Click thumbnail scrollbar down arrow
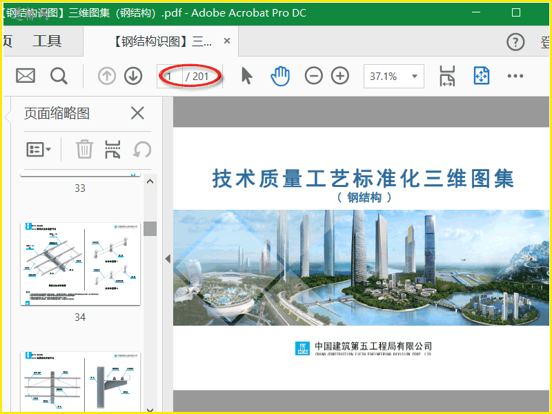552x414 pixels. point(150,409)
